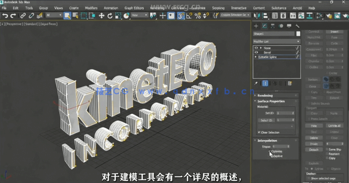Click the Bind to Space Warp icon

click(x=39, y=16)
